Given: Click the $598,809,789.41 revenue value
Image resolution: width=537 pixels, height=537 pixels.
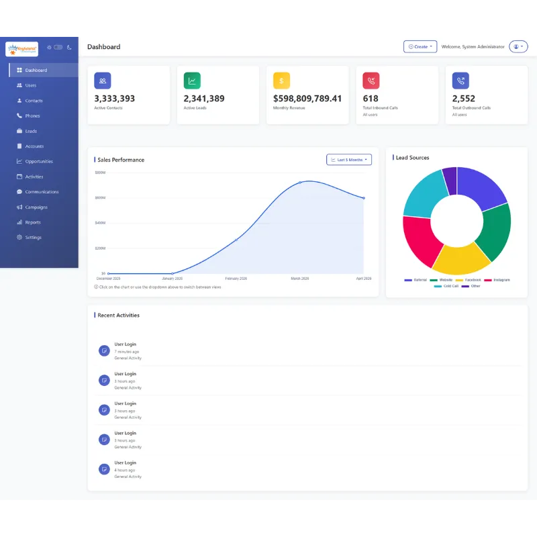Looking at the screenshot, I should (x=307, y=99).
